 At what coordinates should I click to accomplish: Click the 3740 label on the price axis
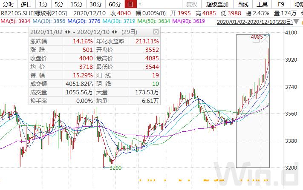coord(291,87)
